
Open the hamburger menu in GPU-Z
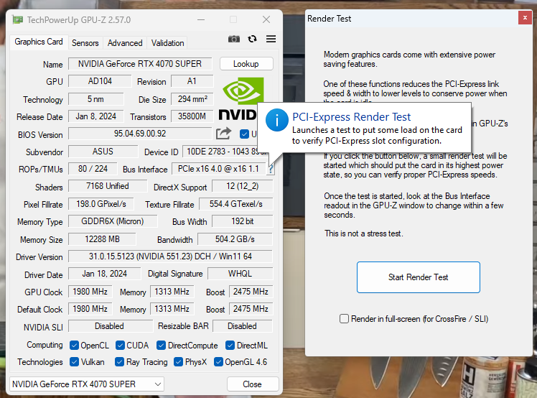(x=271, y=39)
